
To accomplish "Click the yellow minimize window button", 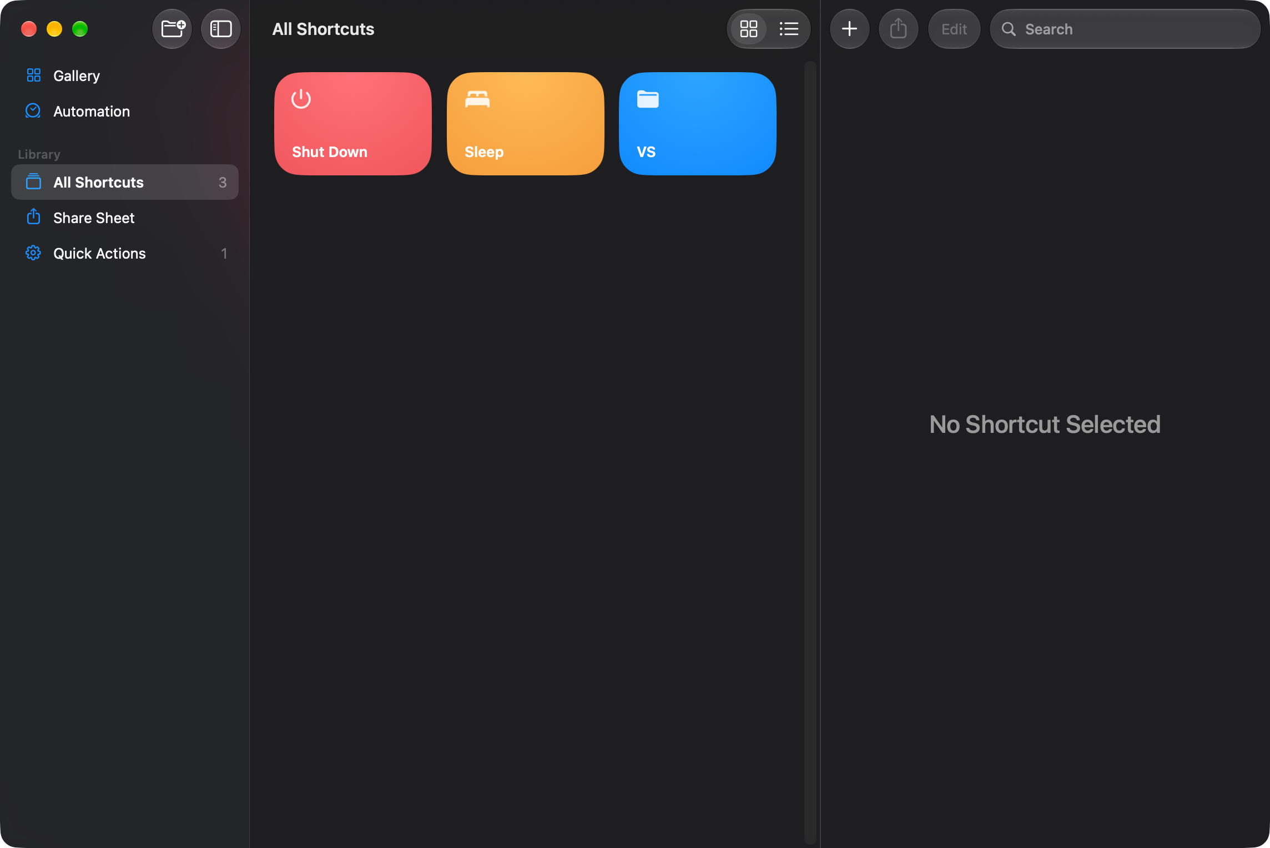I will (54, 29).
